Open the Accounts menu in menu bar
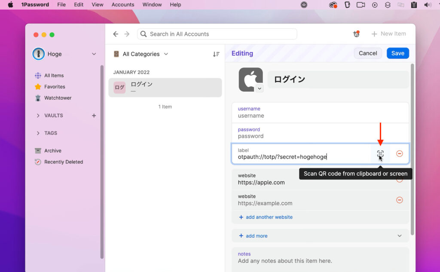This screenshot has height=272, width=440. [x=123, y=5]
